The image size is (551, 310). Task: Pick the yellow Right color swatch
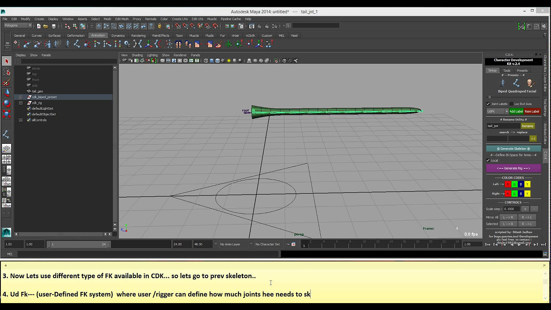[527, 194]
